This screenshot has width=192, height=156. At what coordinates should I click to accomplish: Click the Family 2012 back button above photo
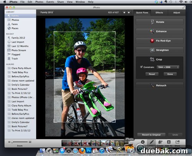click(x=46, y=12)
